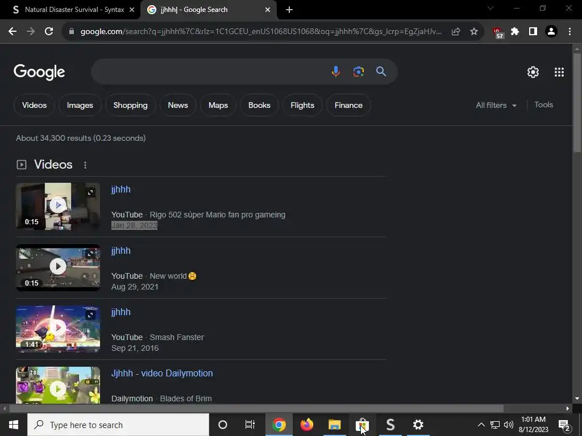Play the New world video thumbnail
Screen dimensions: 582x436
coord(57,266)
